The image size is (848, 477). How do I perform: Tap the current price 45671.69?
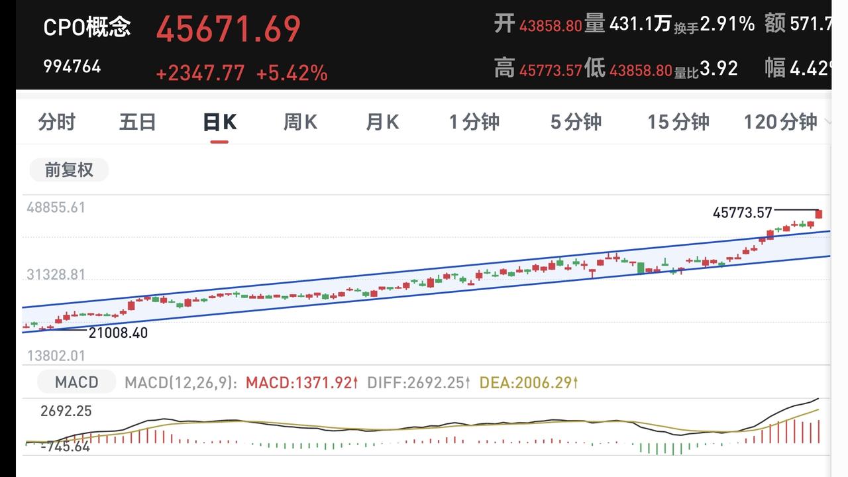tap(229, 29)
